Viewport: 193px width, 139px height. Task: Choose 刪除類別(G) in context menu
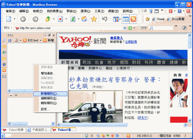[x=50, y=103]
